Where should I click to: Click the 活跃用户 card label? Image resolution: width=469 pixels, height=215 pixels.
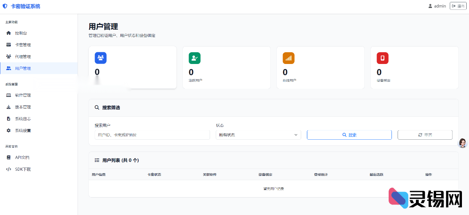[195, 80]
